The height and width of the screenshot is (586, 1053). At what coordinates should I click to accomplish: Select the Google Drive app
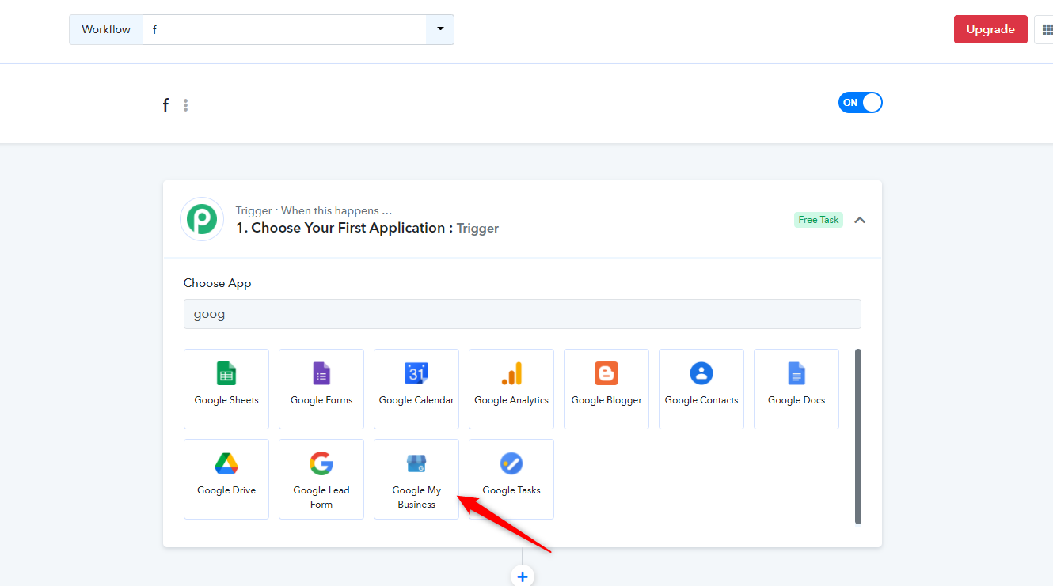click(x=226, y=479)
